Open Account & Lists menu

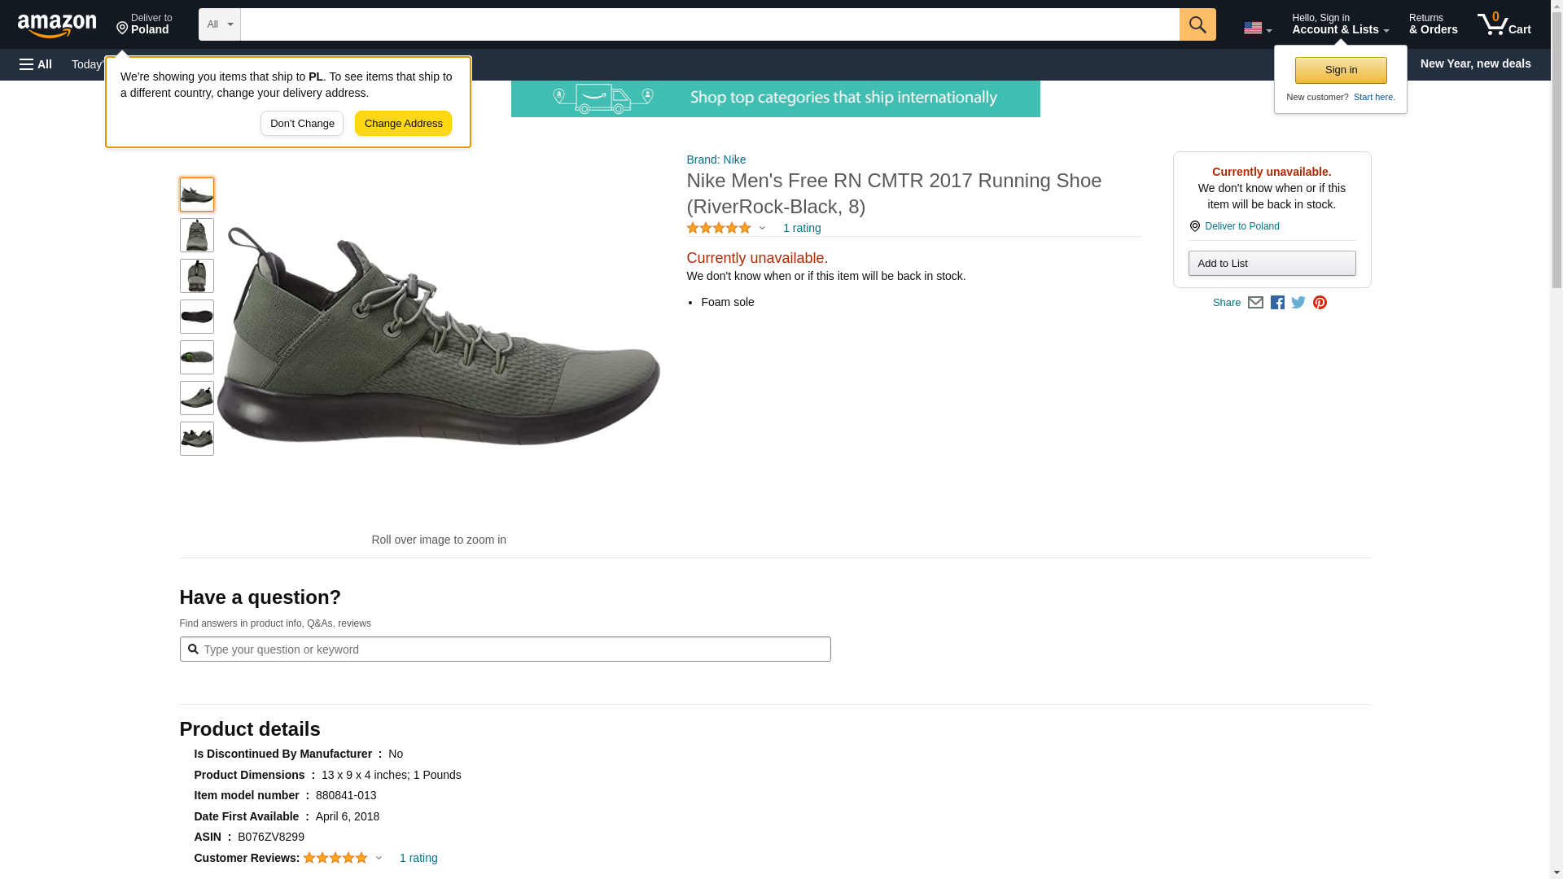click(1340, 24)
